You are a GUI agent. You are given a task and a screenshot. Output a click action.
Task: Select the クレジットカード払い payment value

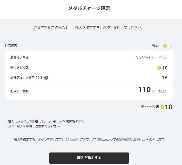tap(151, 58)
